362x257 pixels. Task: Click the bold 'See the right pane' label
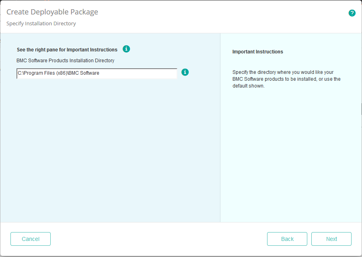pyautogui.click(x=67, y=50)
